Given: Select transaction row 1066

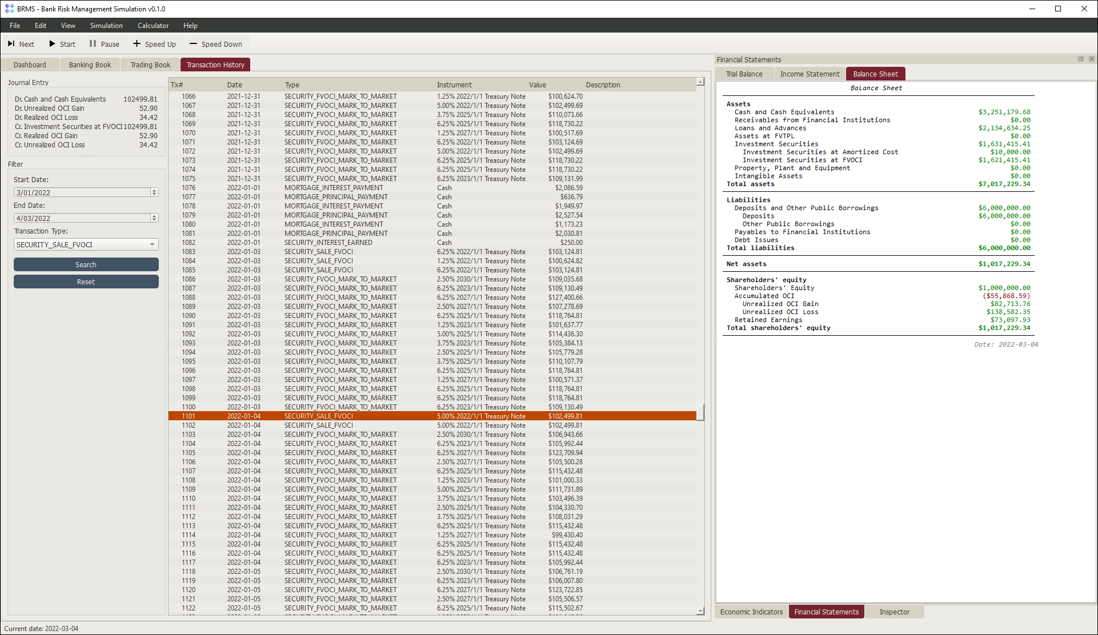Looking at the screenshot, I should point(432,97).
